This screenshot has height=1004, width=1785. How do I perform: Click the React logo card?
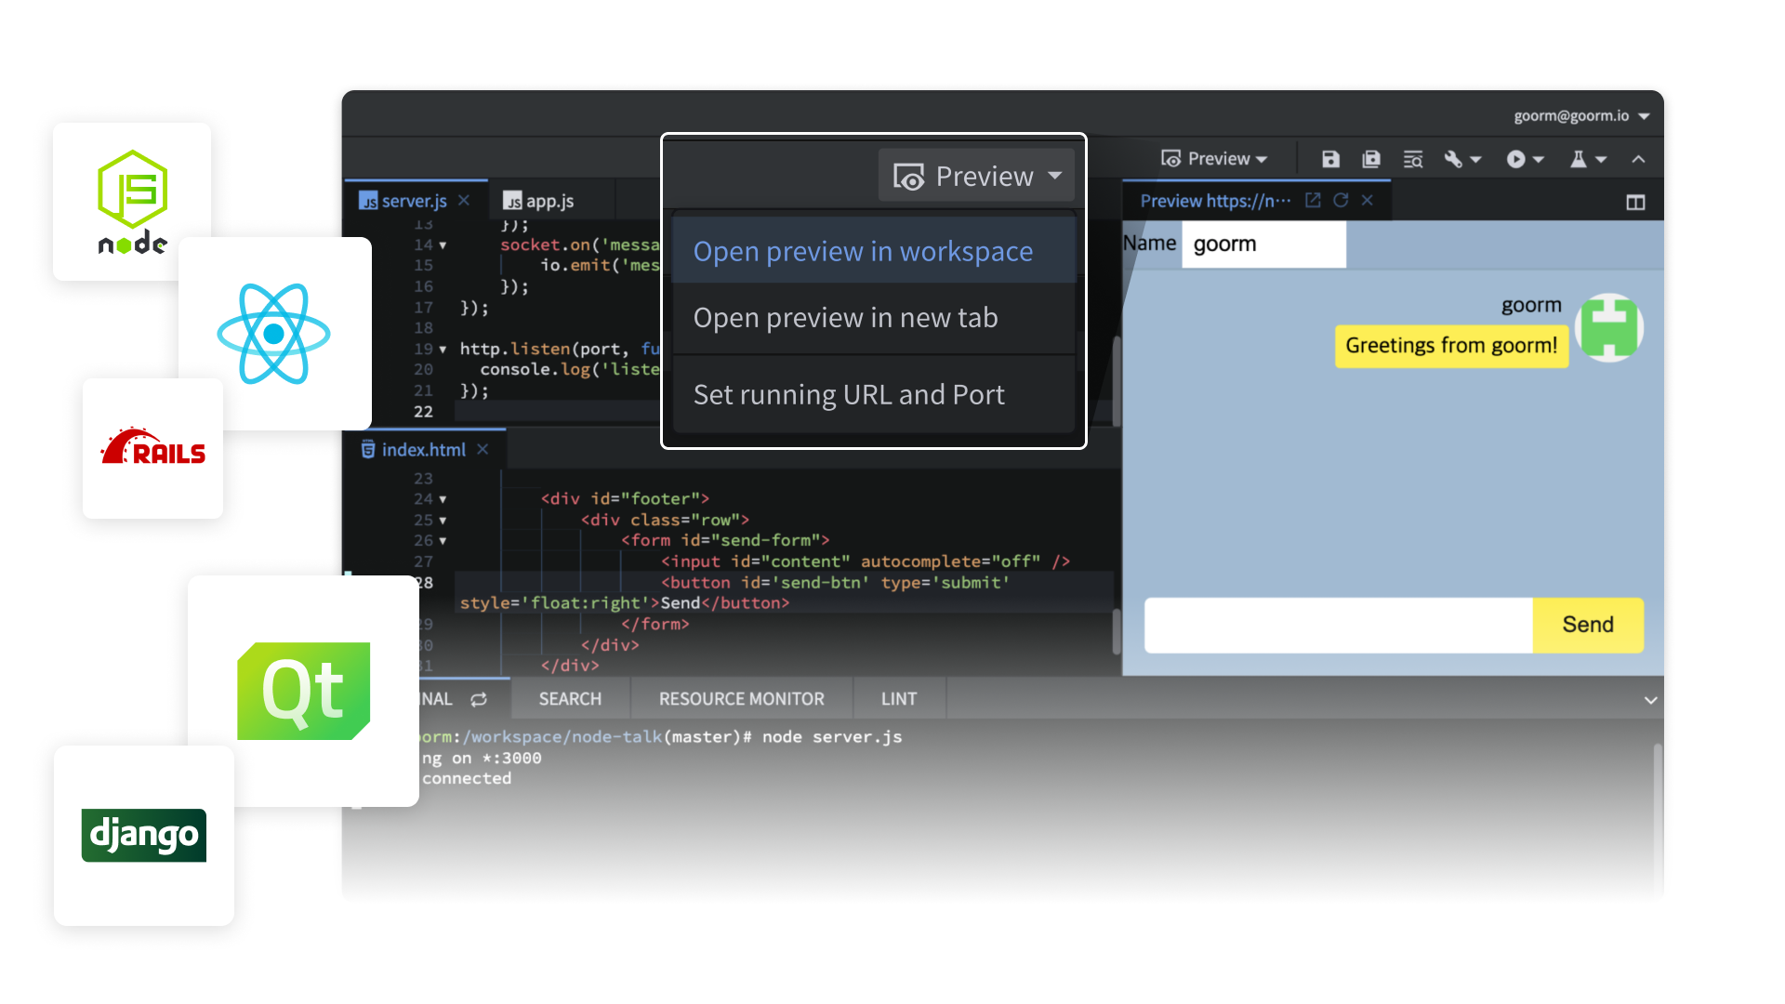pyautogui.click(x=274, y=333)
